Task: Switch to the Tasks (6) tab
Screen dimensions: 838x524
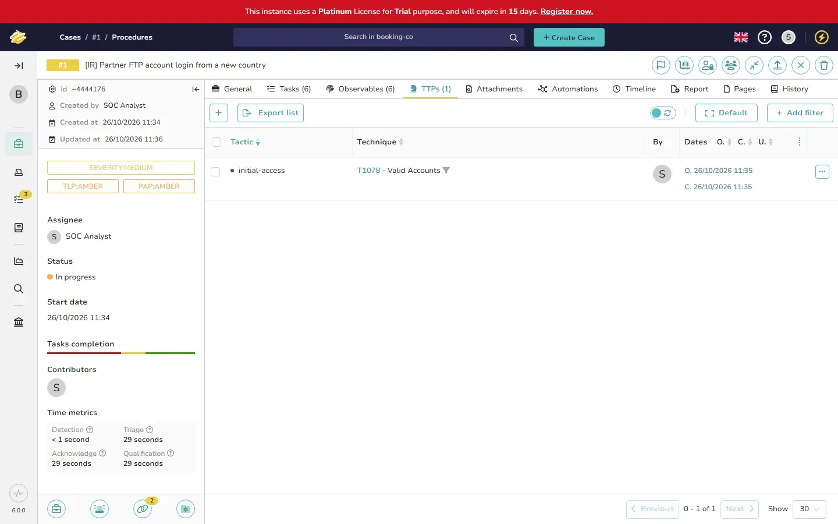Action: click(x=289, y=89)
